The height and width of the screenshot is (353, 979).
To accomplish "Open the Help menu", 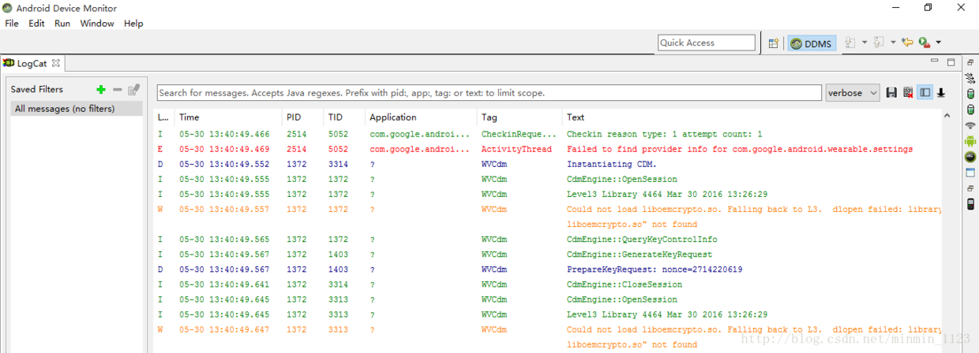I will point(133,24).
